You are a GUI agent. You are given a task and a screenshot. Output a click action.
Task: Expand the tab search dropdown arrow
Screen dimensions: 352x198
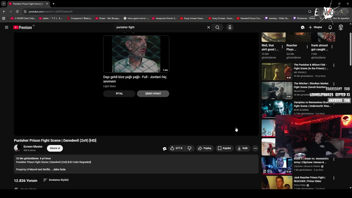(x=4, y=4)
